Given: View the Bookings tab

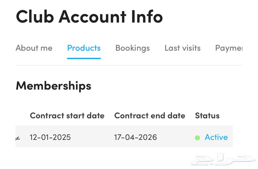Looking at the screenshot, I should tap(132, 48).
